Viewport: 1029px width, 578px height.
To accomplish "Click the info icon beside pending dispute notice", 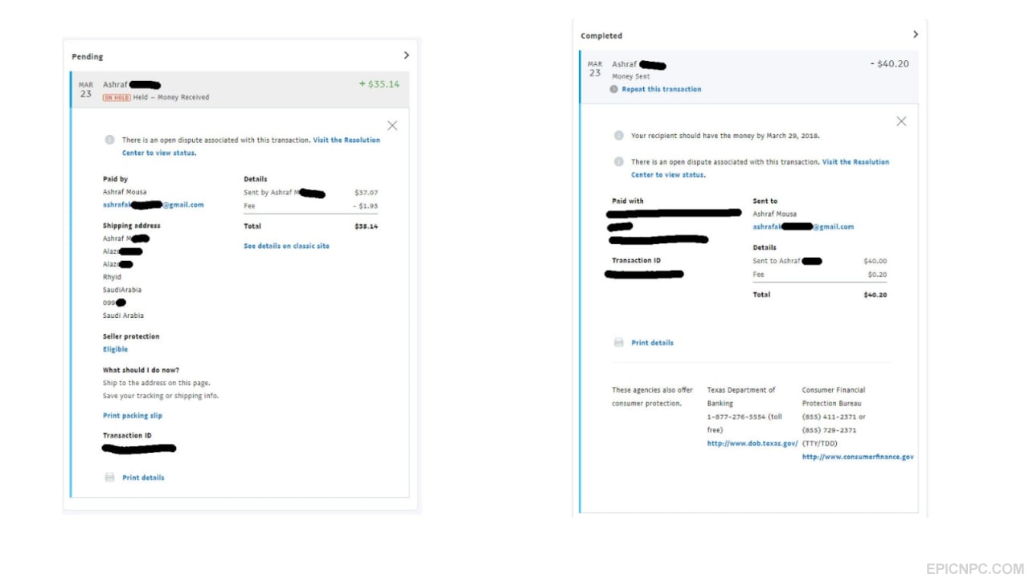I will pos(109,140).
